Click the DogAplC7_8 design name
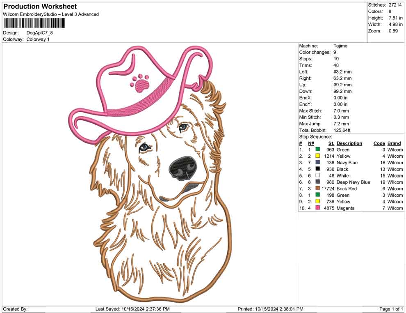406x313 pixels. pos(39,33)
